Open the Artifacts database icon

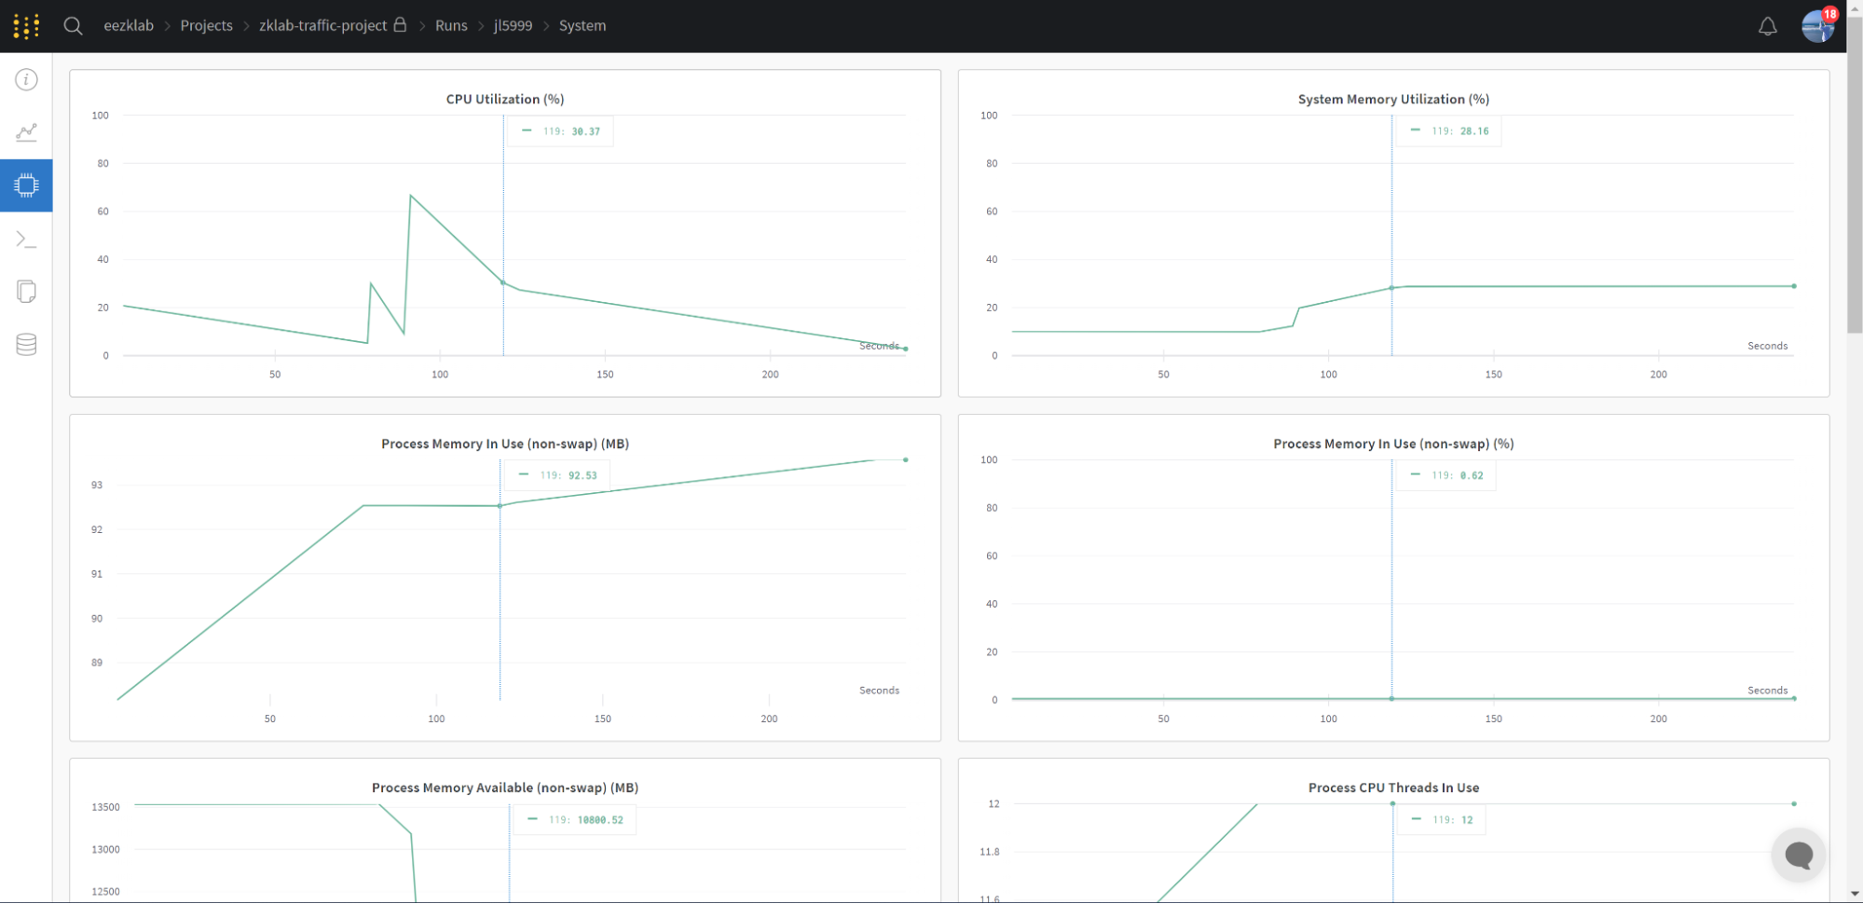tap(26, 345)
